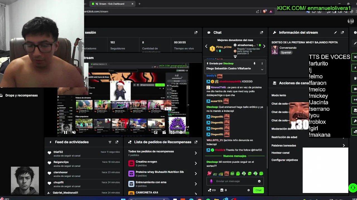Click the Modo lento action
This screenshot has width=357, height=200.
tap(279, 95)
